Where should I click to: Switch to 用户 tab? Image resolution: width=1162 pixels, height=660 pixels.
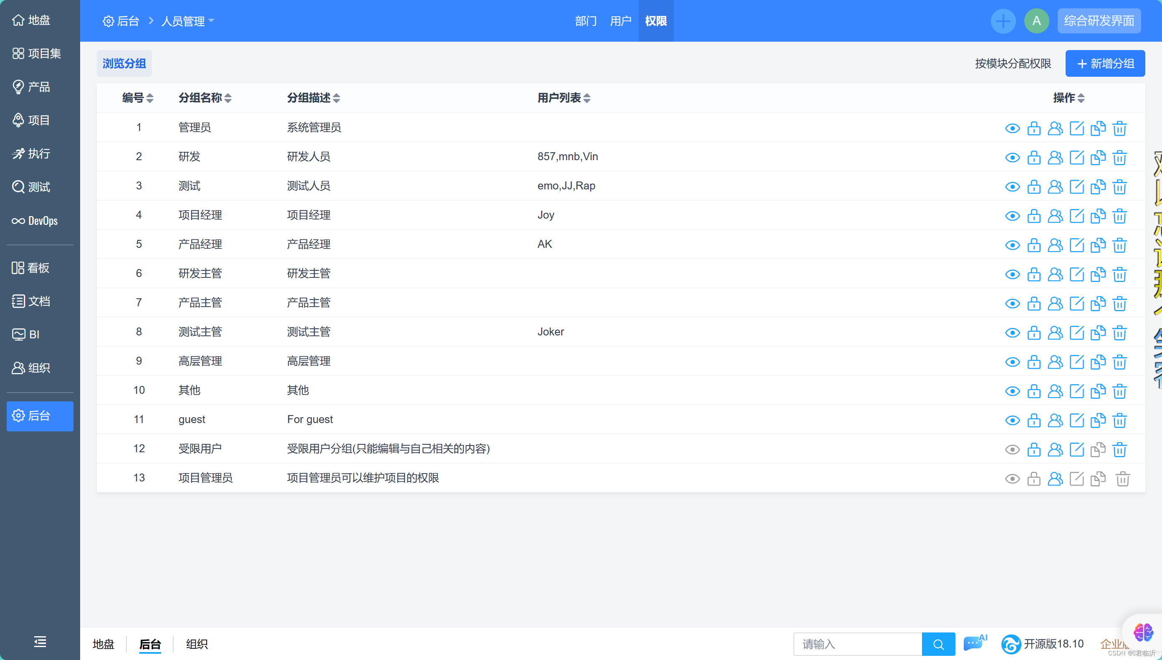tap(622, 21)
